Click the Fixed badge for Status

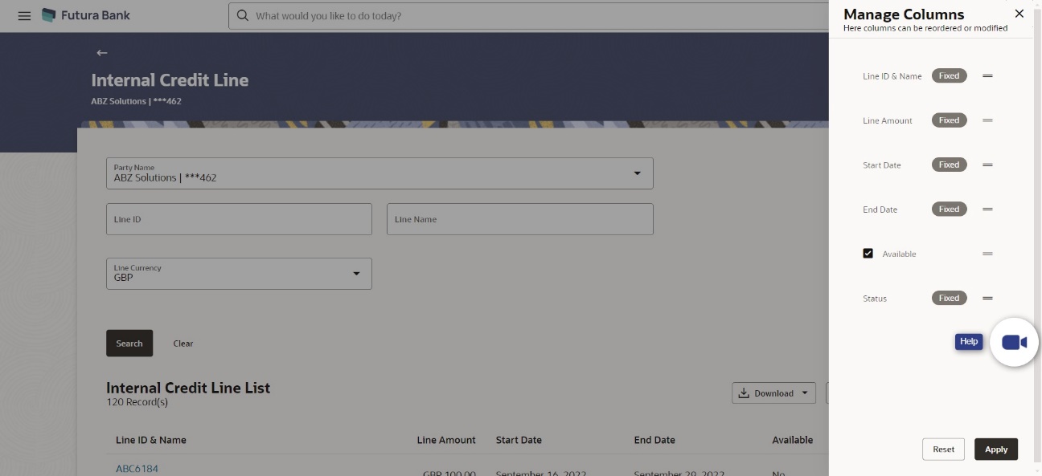tap(949, 298)
